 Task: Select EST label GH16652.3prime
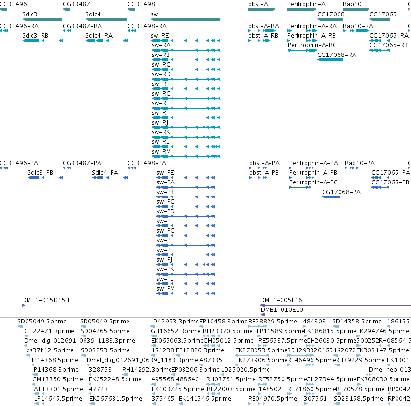176,331
